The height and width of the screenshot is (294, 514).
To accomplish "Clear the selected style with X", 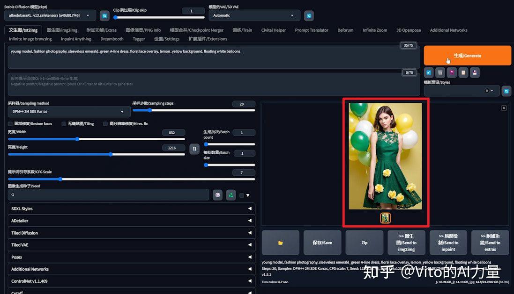I will 487,91.
